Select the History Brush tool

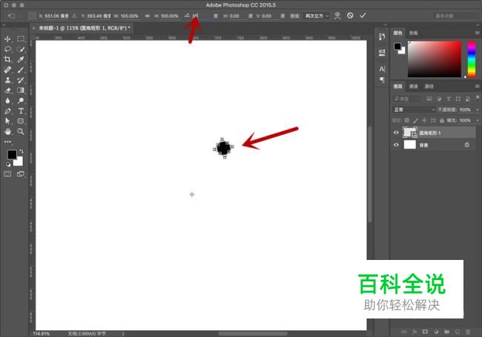click(21, 80)
